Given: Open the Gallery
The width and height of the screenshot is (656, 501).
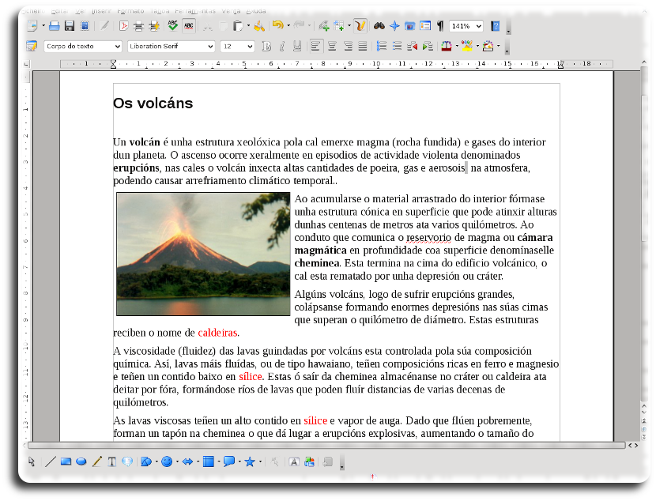Looking at the screenshot, I should pos(409,24).
